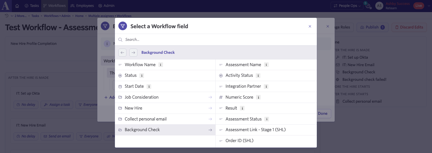Show info for Status field
Image resolution: width=432 pixels, height=153 pixels.
pos(142,76)
